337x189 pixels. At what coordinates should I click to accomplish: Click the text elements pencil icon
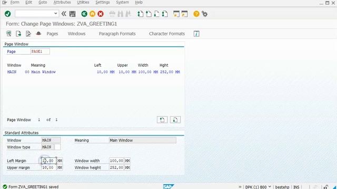[x=28, y=34]
